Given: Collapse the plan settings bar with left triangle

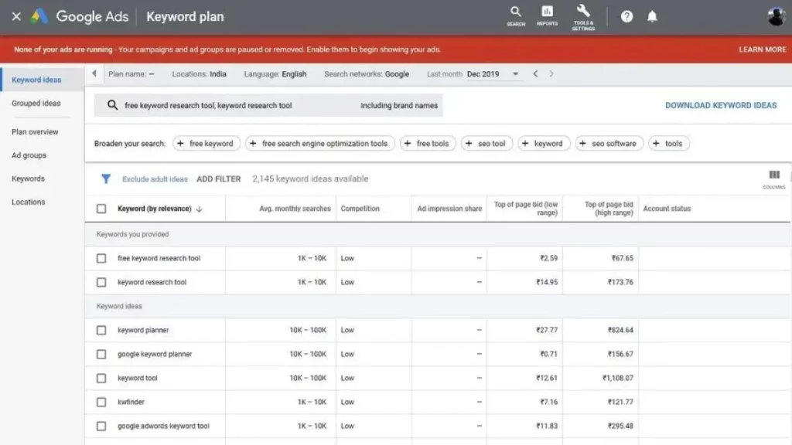Looking at the screenshot, I should click(94, 73).
